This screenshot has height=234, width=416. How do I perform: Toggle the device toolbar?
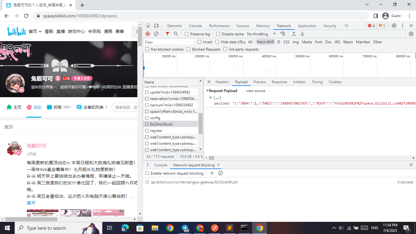click(x=156, y=26)
